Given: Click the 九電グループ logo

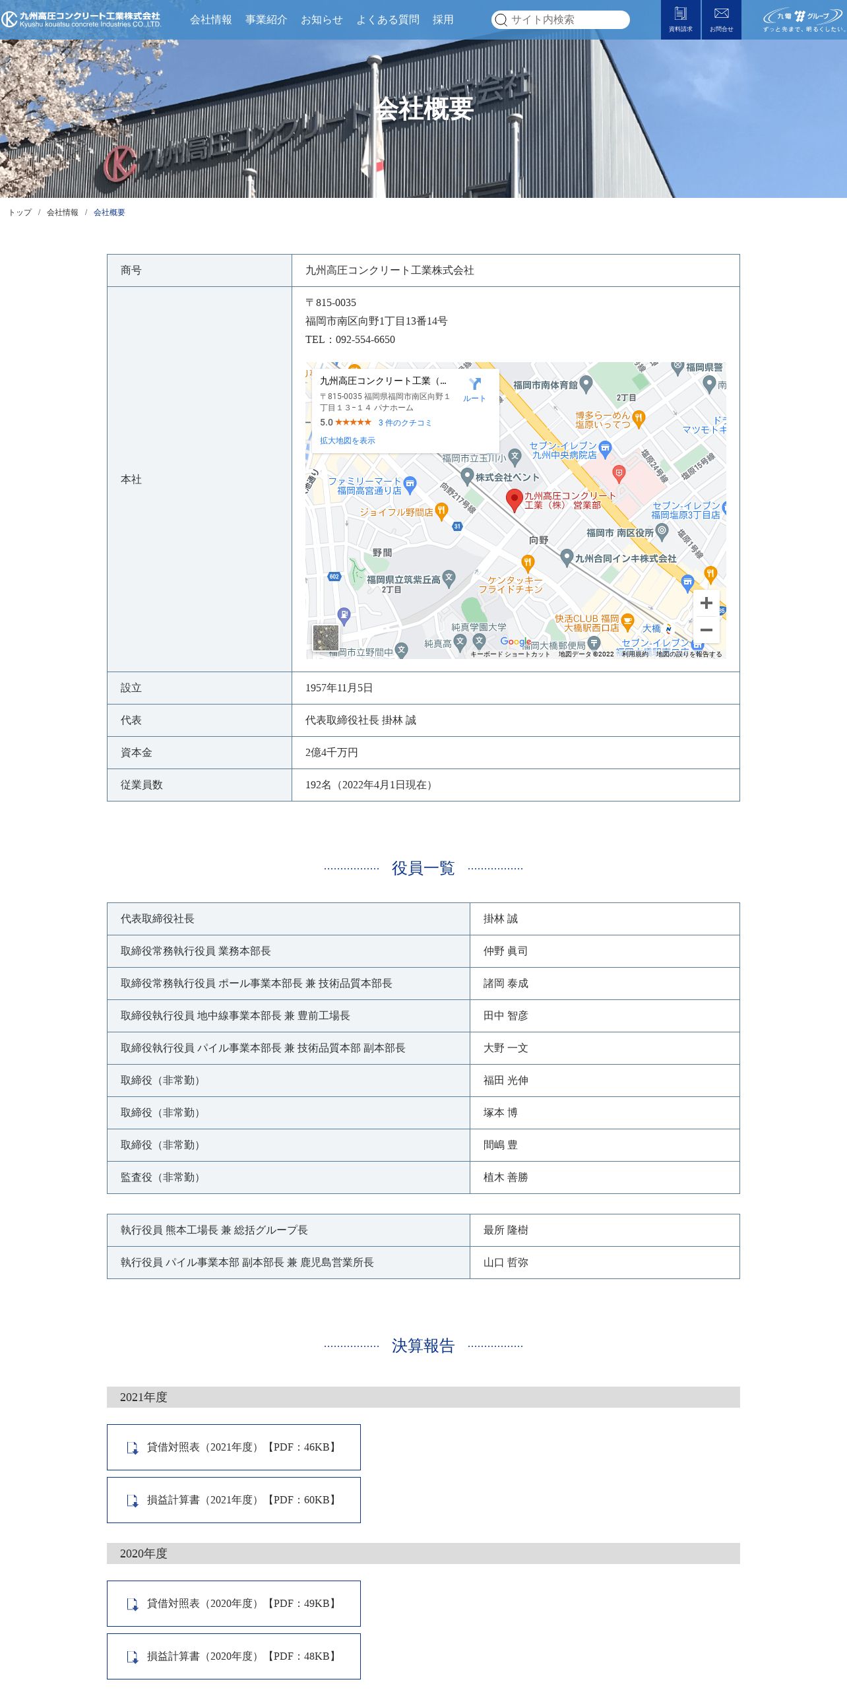Looking at the screenshot, I should click(x=803, y=20).
